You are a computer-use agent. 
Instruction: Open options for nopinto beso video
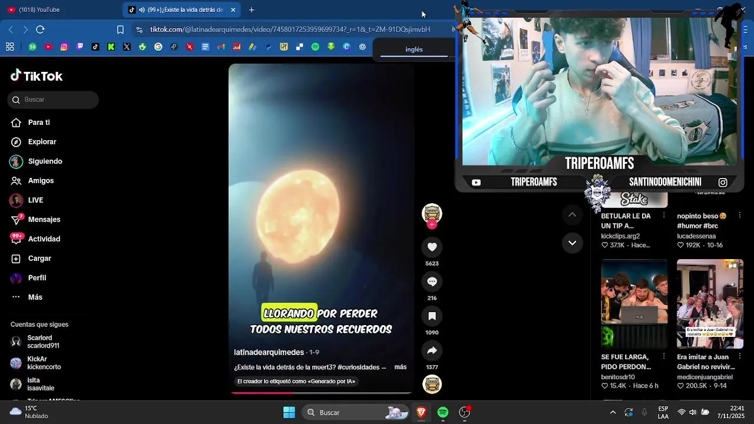click(x=739, y=216)
